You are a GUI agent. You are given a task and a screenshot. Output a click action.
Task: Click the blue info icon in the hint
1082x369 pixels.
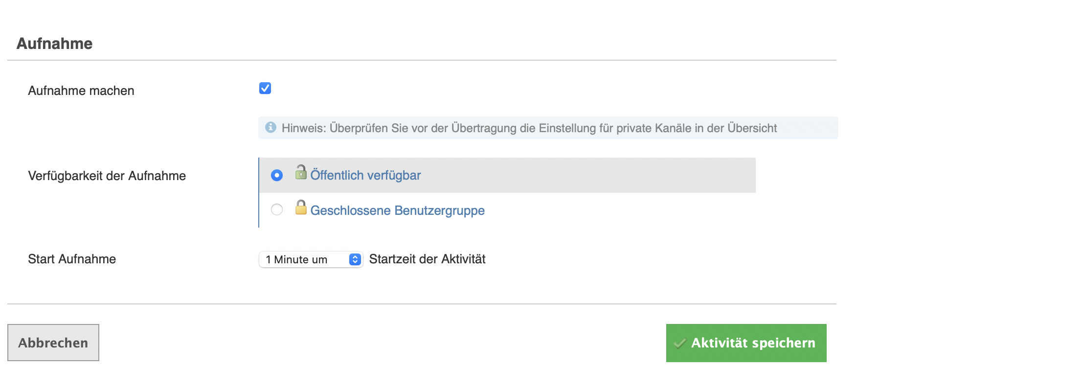click(270, 127)
